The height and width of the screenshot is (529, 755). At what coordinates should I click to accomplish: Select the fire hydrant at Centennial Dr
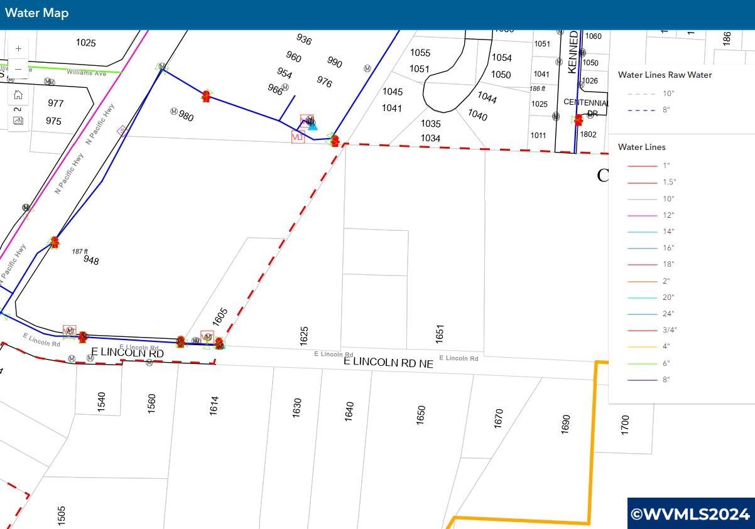point(578,120)
